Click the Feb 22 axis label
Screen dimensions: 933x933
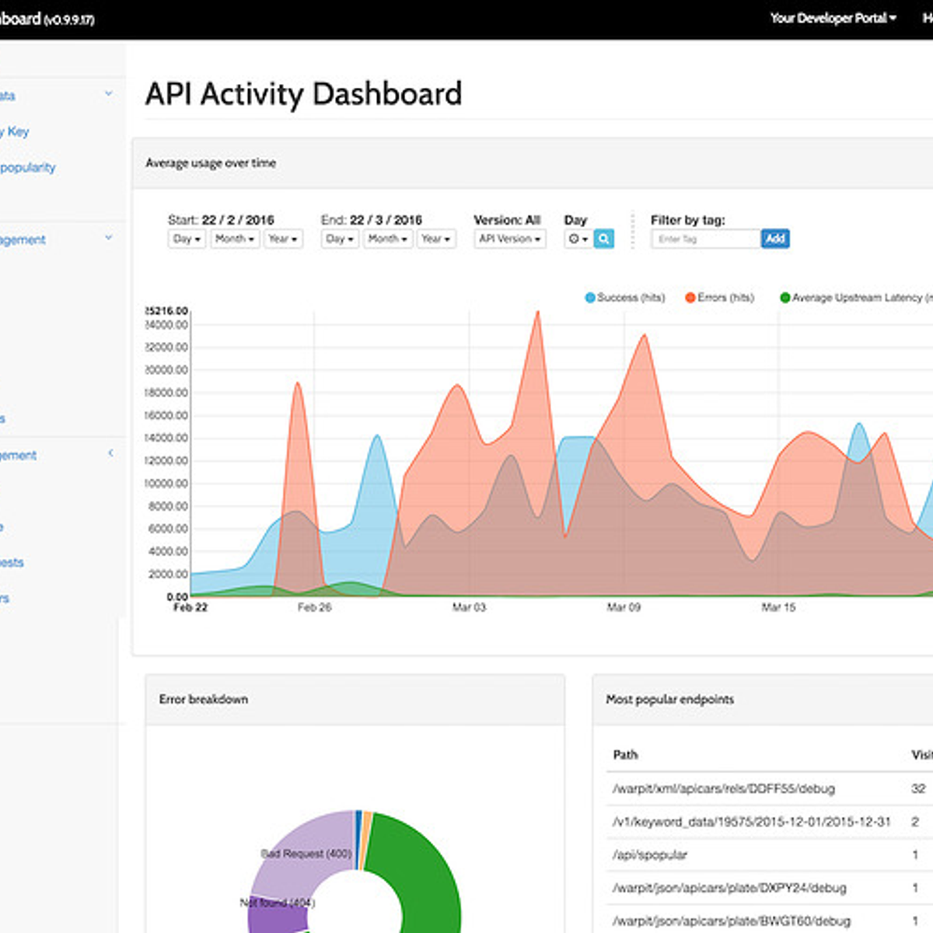click(190, 607)
